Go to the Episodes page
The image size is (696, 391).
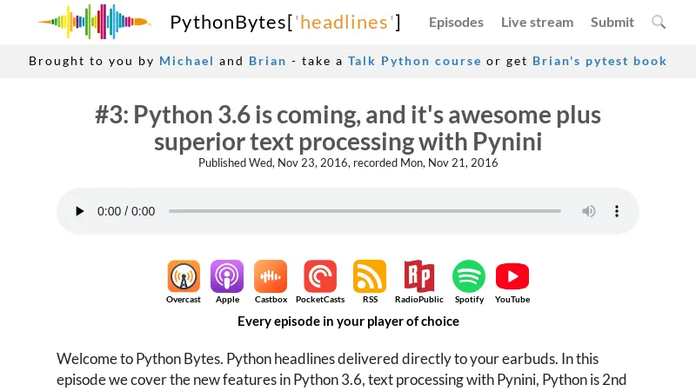456,23
